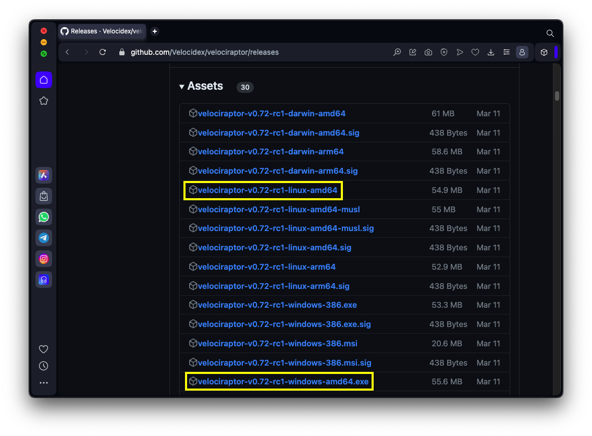Viewport: 592px width, 436px height.
Task: Take a snapshot with the camera icon
Action: click(428, 52)
